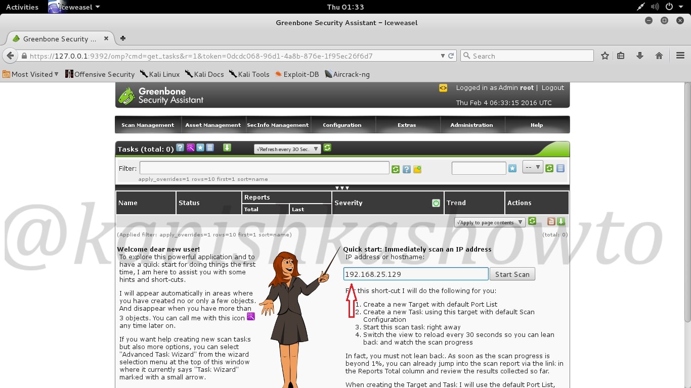
Task: Switch filter using green icon beside -- dropdown
Action: [549, 168]
